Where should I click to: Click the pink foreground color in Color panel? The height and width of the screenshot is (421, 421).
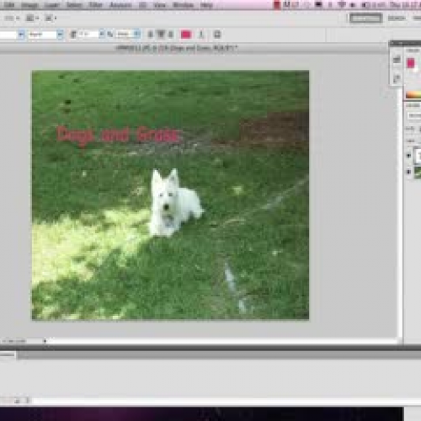(x=411, y=63)
